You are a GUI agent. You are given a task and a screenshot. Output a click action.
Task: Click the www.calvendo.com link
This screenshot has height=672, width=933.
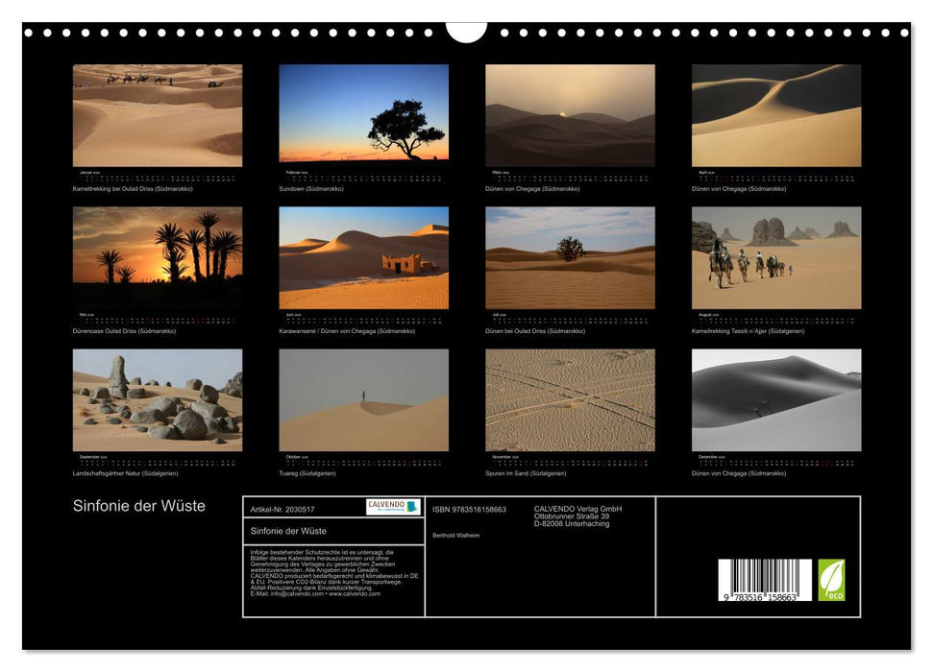(354, 595)
